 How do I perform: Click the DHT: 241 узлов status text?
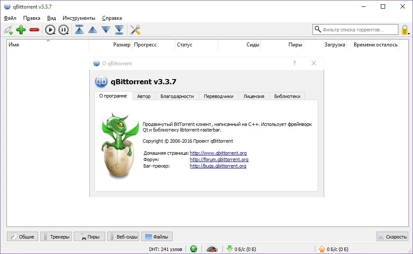click(165, 249)
